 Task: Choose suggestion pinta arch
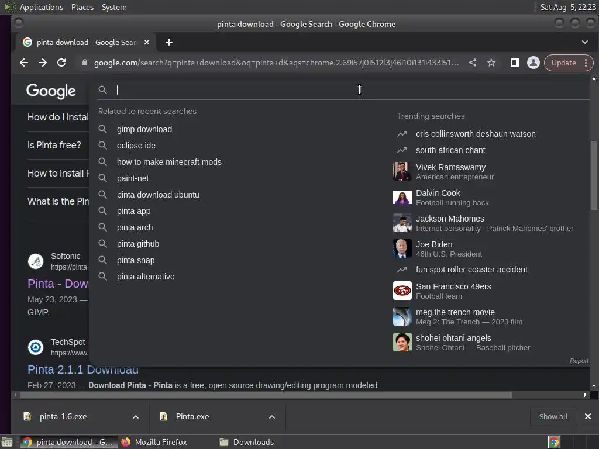[x=135, y=227]
